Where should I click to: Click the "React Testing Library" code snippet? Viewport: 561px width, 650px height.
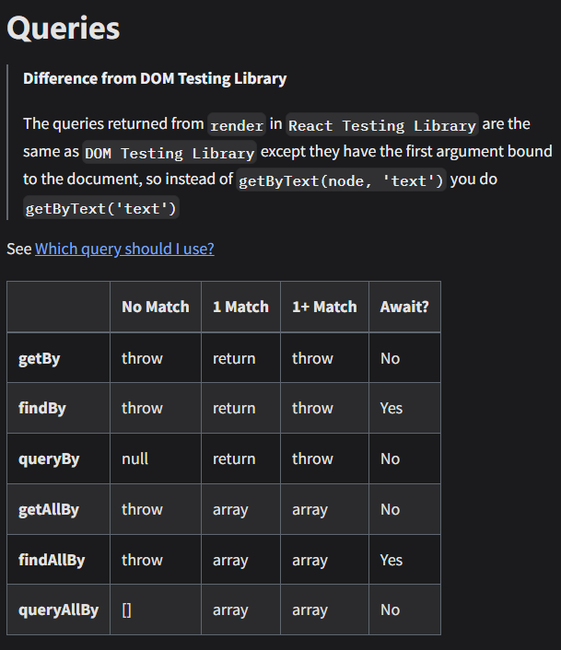click(x=382, y=125)
